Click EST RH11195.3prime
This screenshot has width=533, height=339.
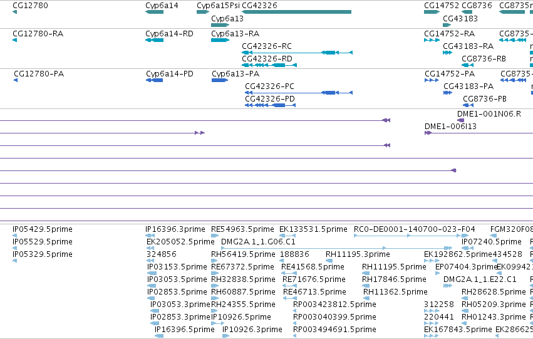tap(358, 254)
